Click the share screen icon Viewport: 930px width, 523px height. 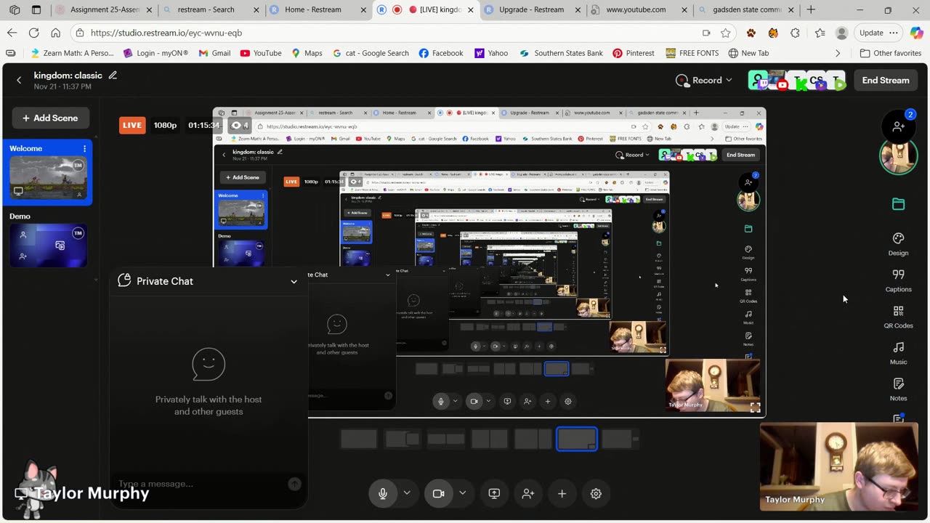[494, 493]
